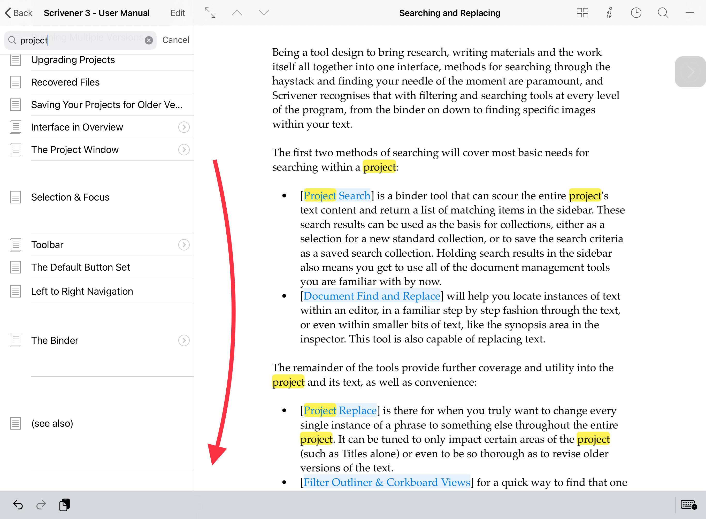Click the Searching and Replacing title

click(450, 13)
